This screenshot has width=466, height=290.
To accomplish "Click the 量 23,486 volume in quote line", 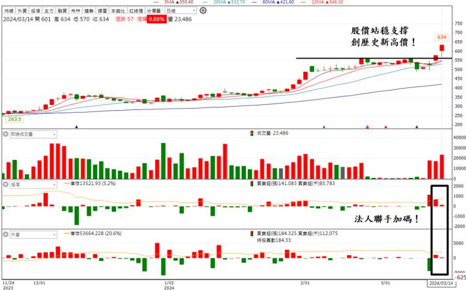I will [180, 19].
